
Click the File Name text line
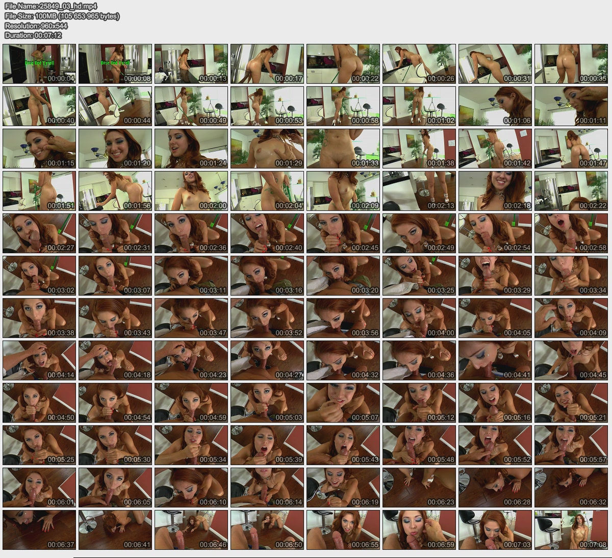(x=51, y=6)
